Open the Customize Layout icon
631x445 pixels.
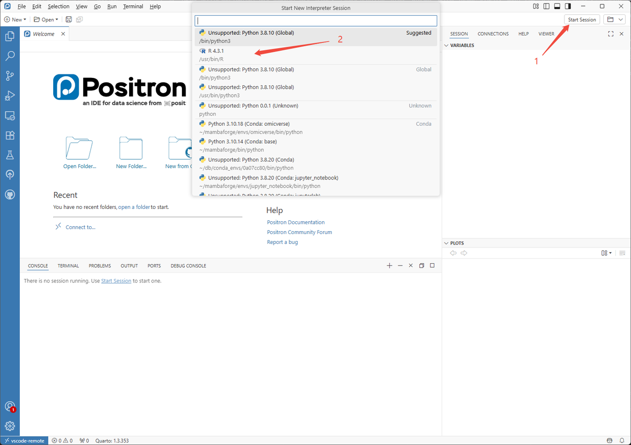(x=535, y=6)
